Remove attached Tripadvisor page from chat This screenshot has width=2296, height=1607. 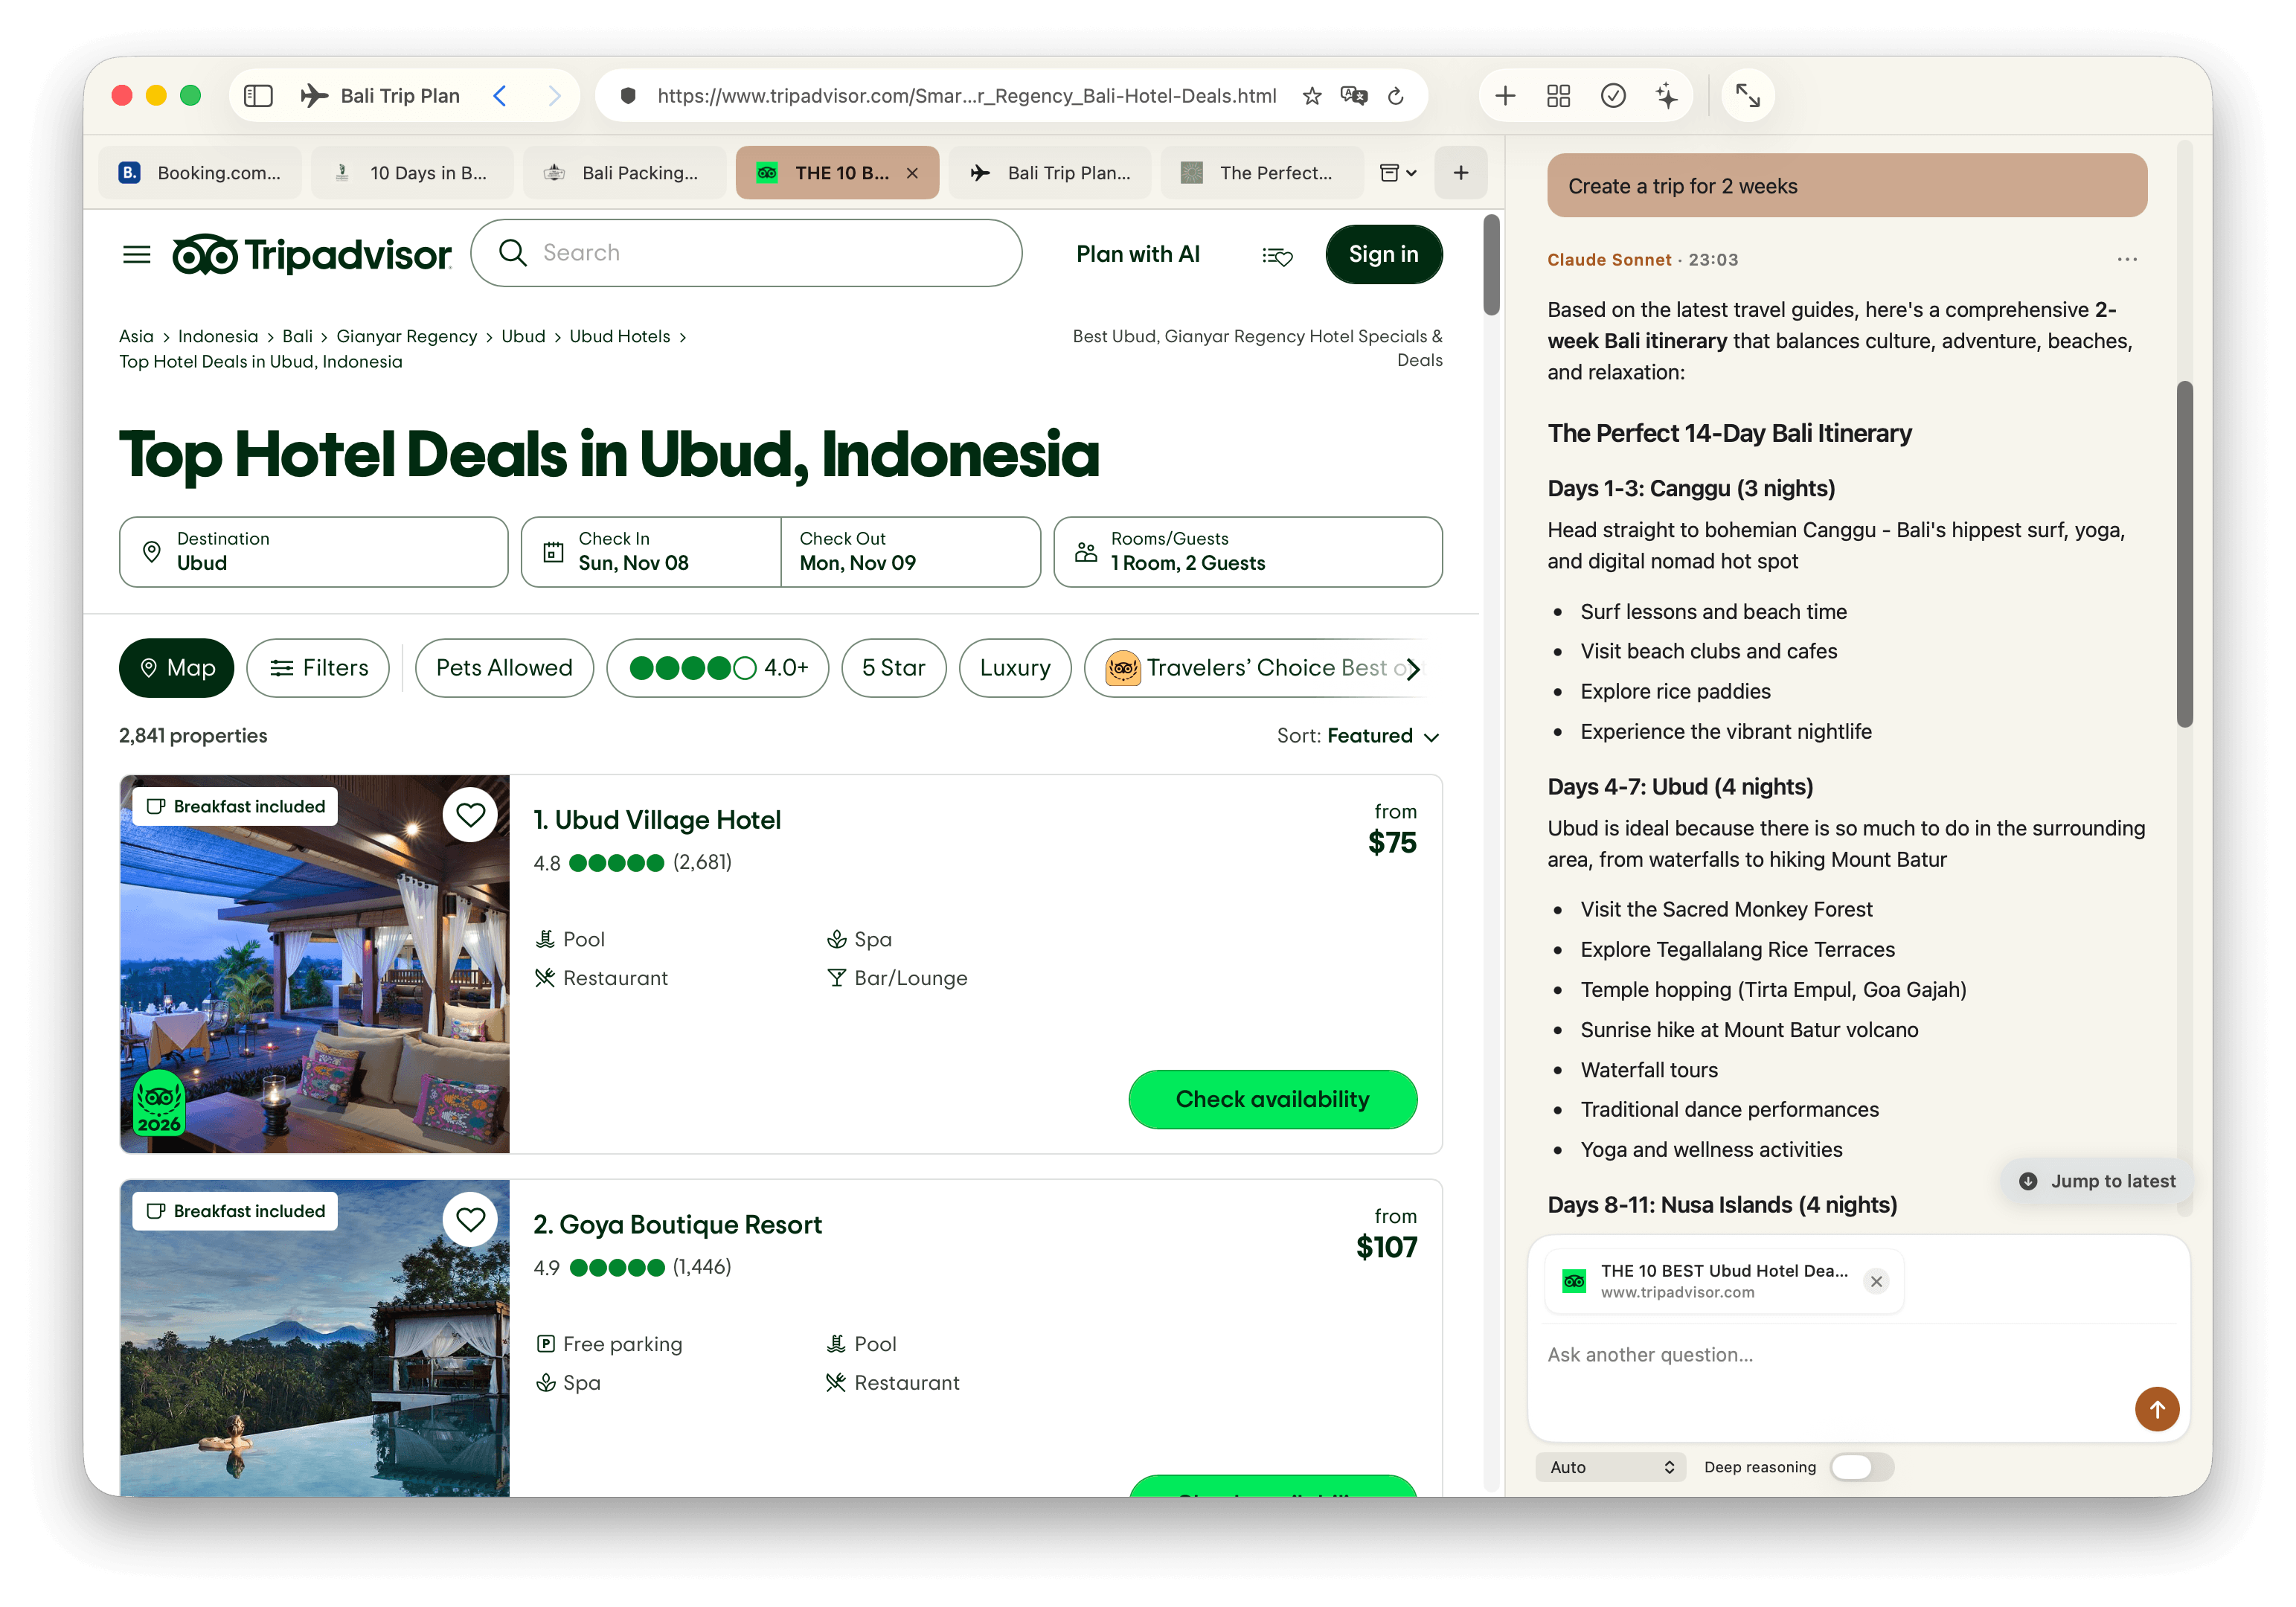click(x=1875, y=1281)
